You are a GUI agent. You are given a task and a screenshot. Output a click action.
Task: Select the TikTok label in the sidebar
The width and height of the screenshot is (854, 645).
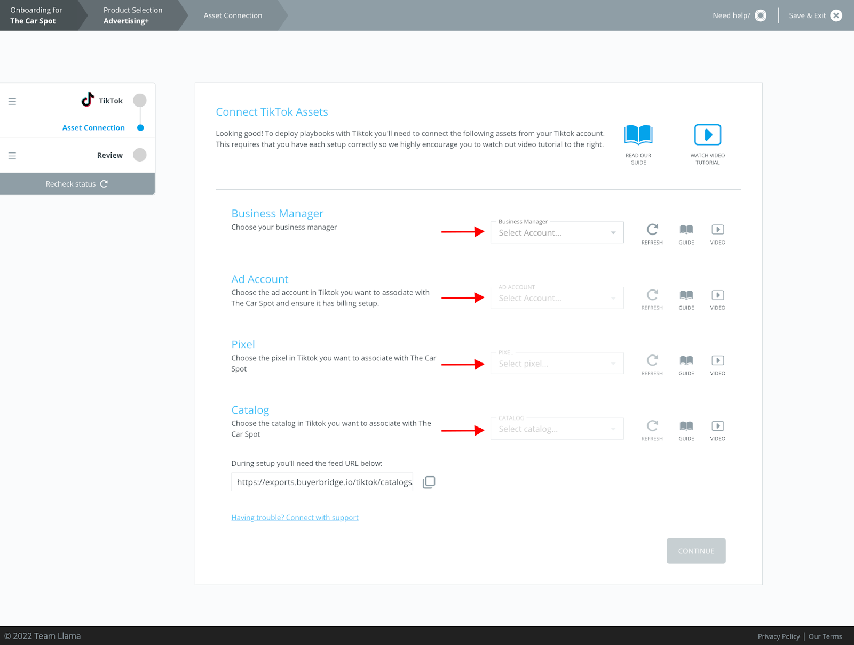click(x=110, y=101)
